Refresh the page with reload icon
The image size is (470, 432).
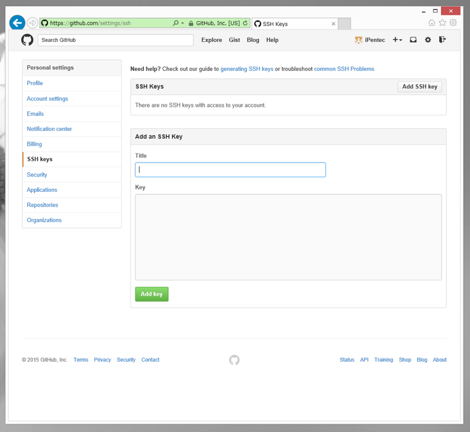coord(245,23)
